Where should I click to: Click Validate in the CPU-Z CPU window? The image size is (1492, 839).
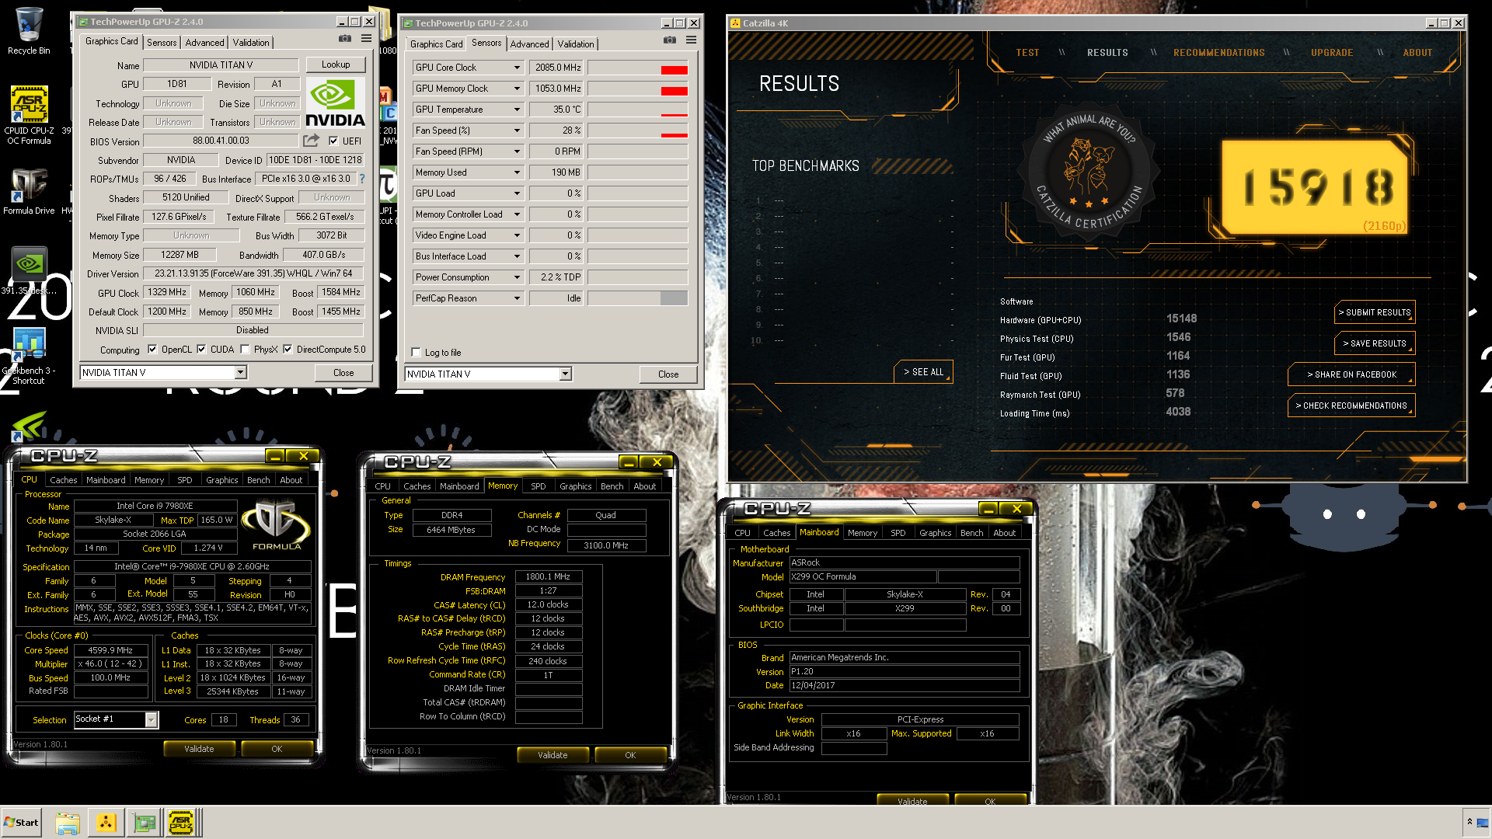click(x=199, y=749)
